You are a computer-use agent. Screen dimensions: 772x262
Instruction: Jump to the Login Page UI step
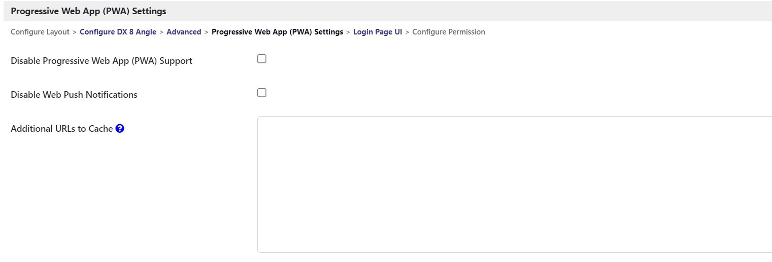pos(378,32)
